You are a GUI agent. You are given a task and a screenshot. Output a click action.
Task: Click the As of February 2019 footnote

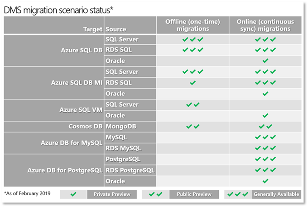pos(28,194)
